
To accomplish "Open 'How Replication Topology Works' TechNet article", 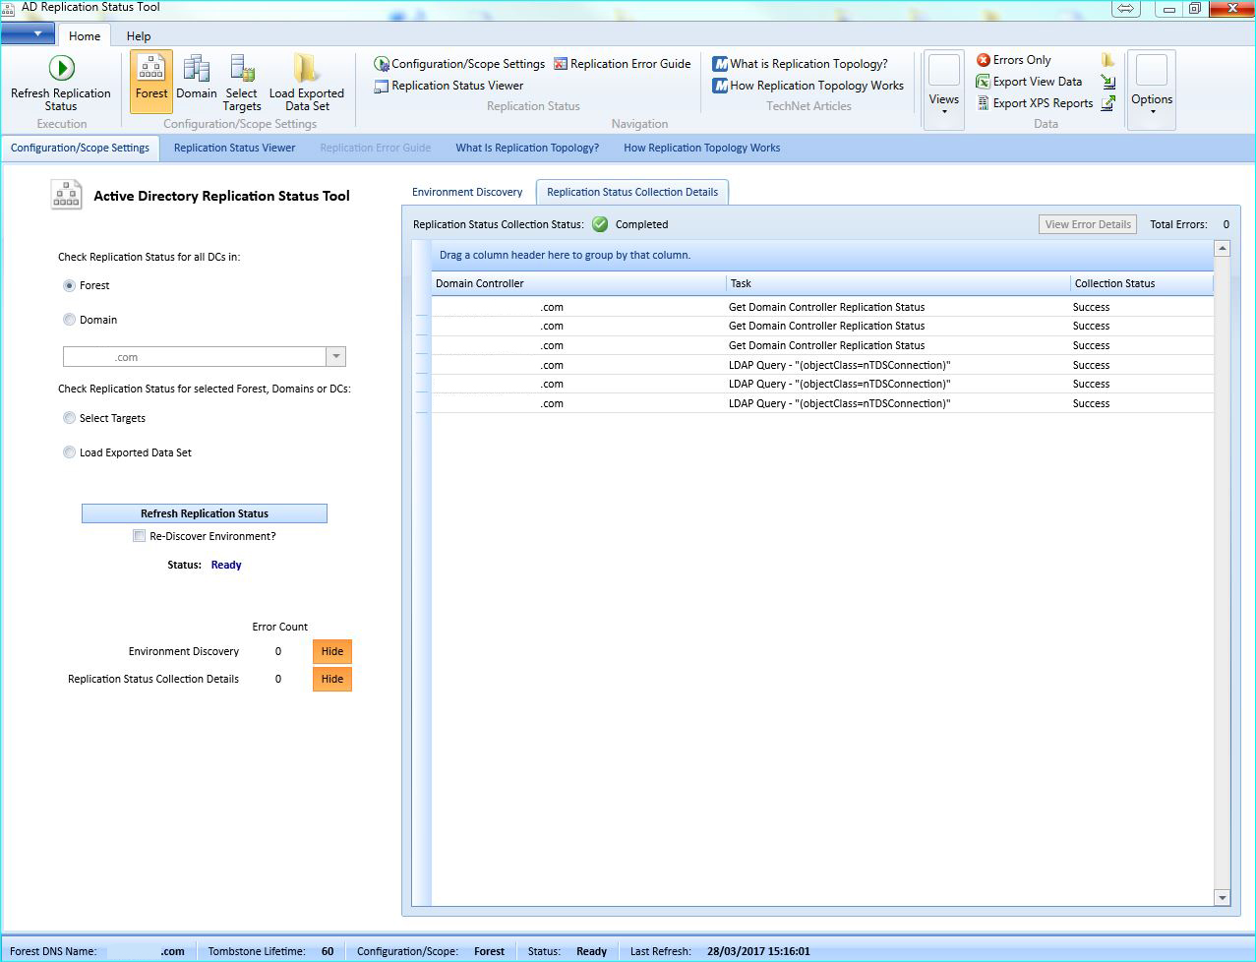I will (807, 86).
